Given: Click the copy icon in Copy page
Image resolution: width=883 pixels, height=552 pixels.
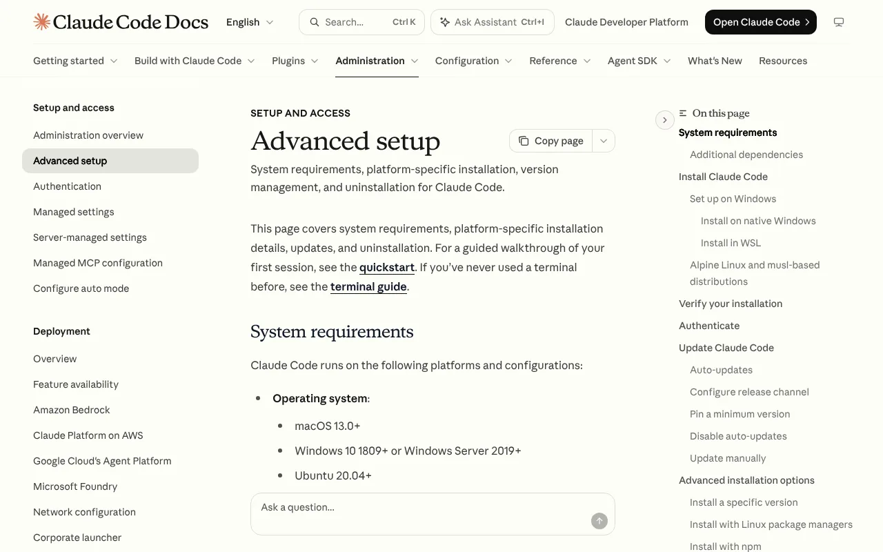Looking at the screenshot, I should [x=524, y=141].
